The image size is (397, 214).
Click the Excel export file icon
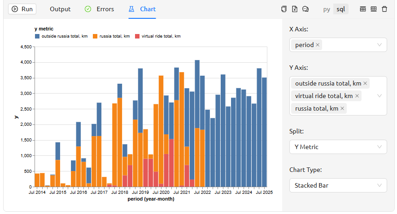tap(294, 9)
